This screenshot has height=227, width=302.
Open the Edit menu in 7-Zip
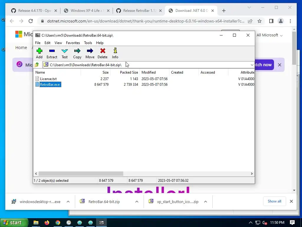coord(47,43)
